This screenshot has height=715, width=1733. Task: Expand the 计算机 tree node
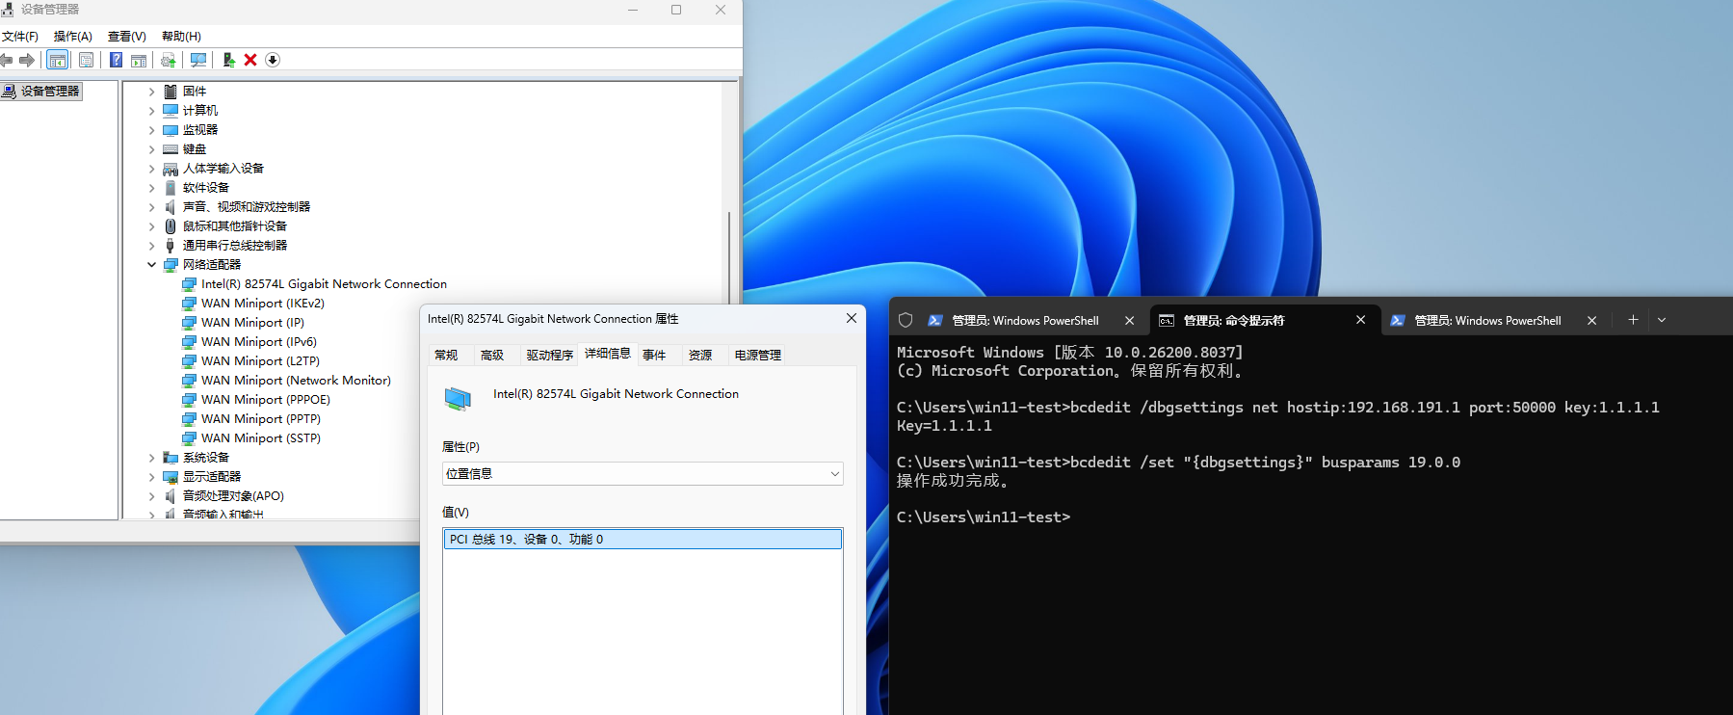point(151,111)
